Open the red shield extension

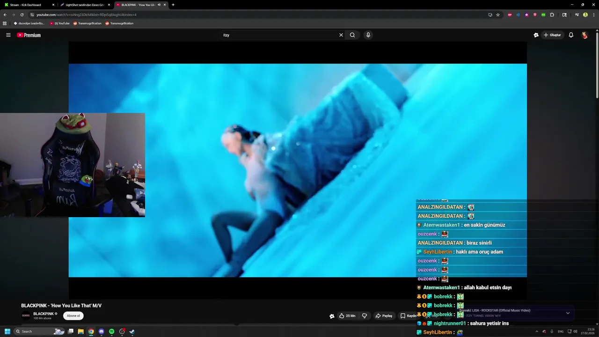[x=535, y=15]
